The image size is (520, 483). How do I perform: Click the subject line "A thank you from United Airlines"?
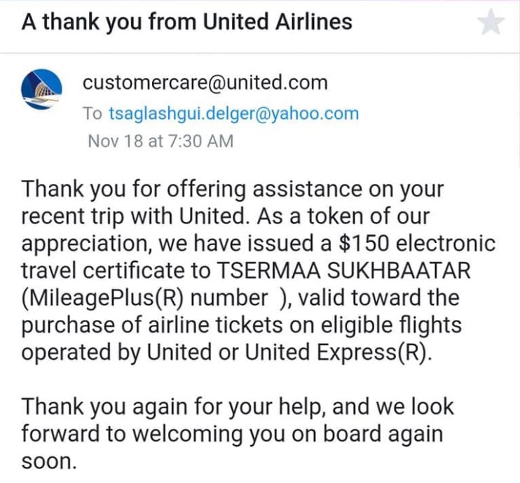point(186,23)
